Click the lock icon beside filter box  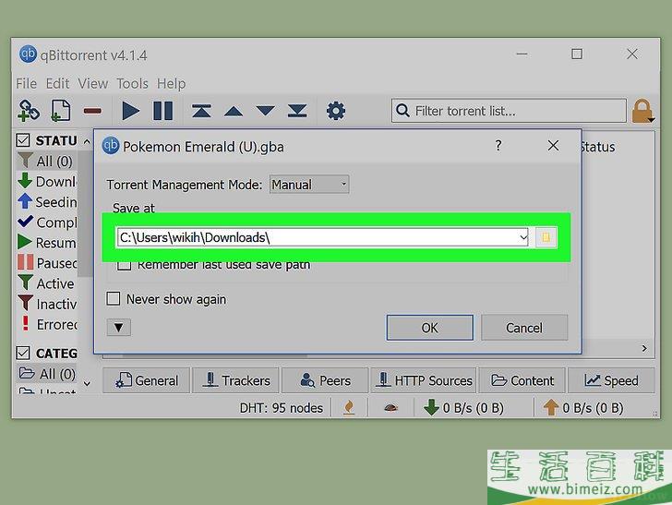(642, 112)
